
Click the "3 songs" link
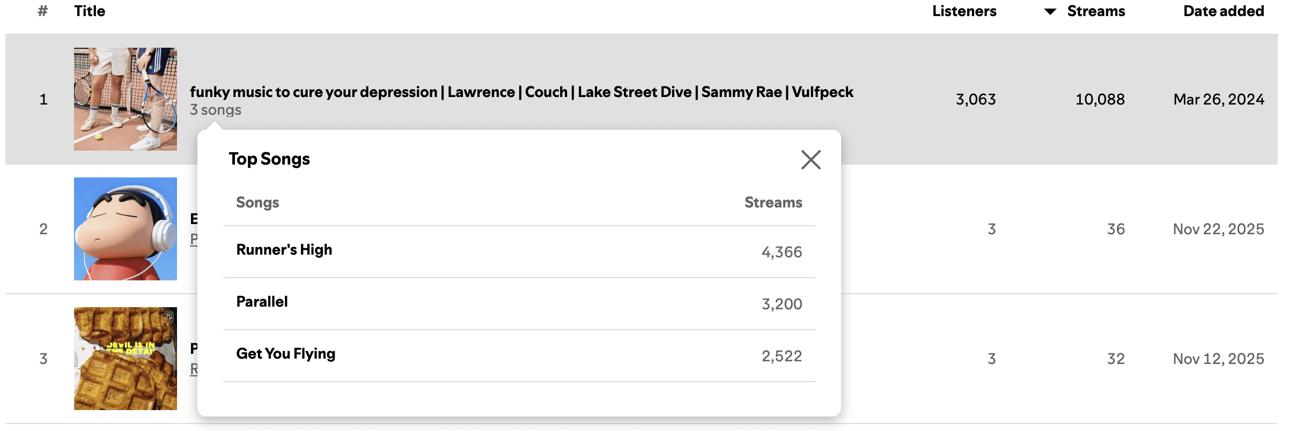216,110
